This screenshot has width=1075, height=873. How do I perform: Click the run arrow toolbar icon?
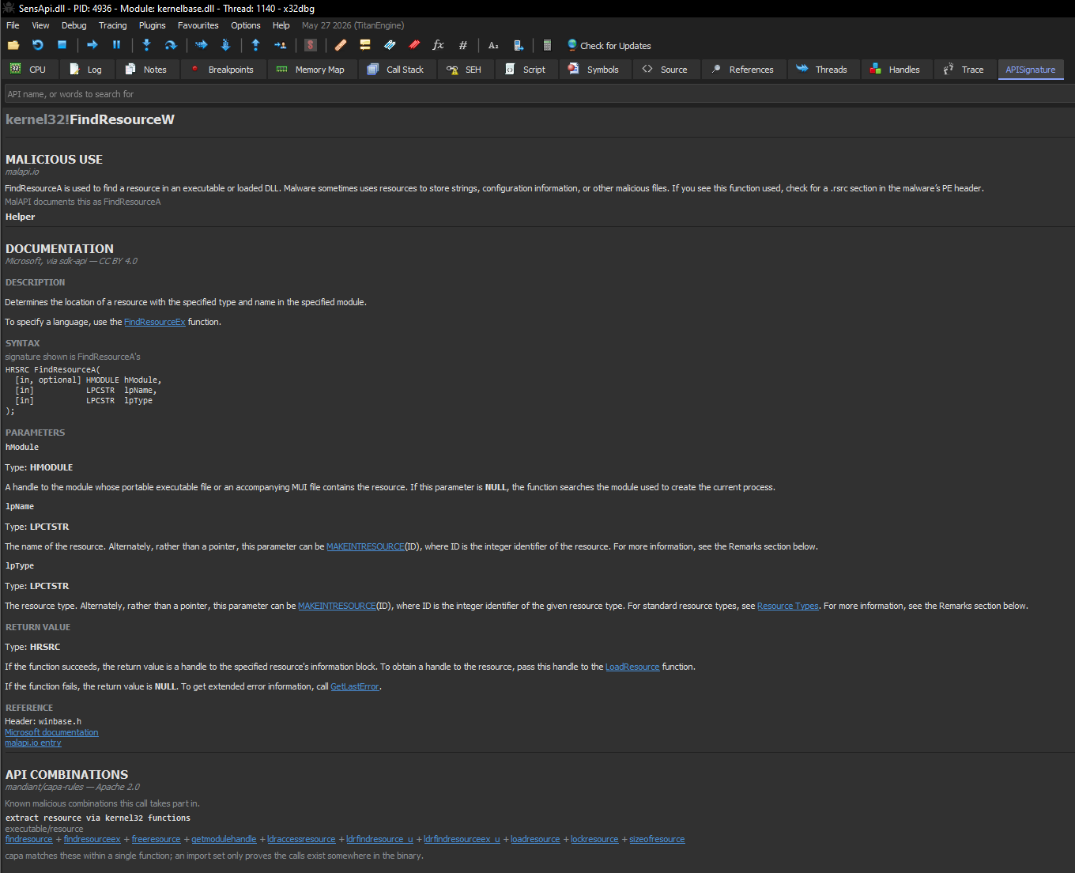coord(92,45)
